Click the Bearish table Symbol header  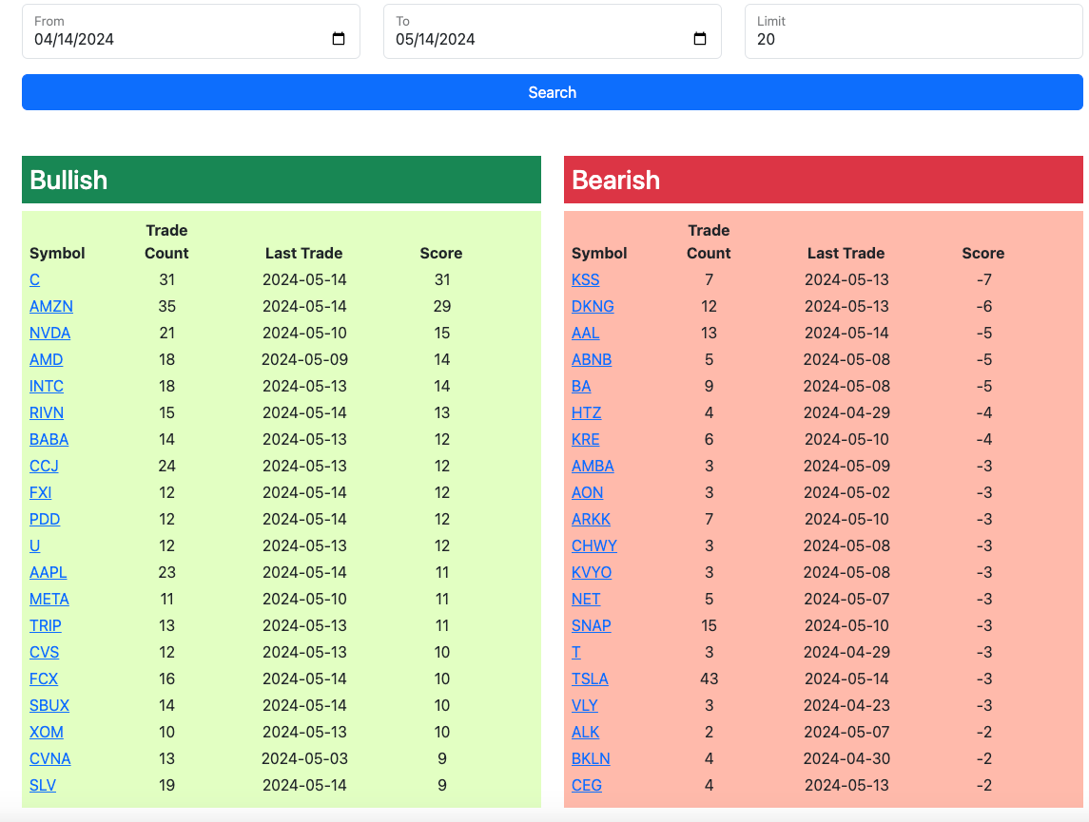pos(599,253)
